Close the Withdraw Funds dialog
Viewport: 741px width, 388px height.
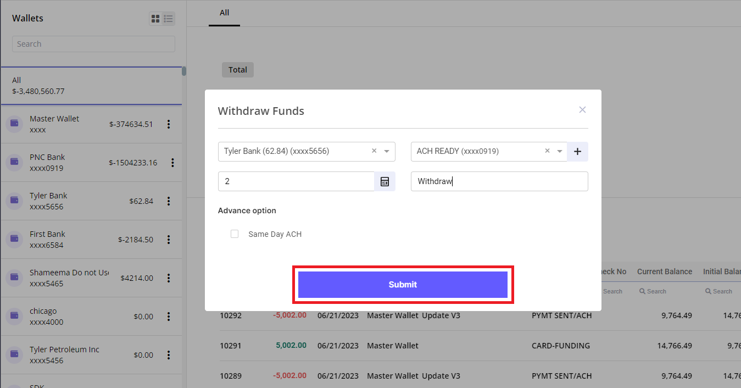pyautogui.click(x=583, y=110)
